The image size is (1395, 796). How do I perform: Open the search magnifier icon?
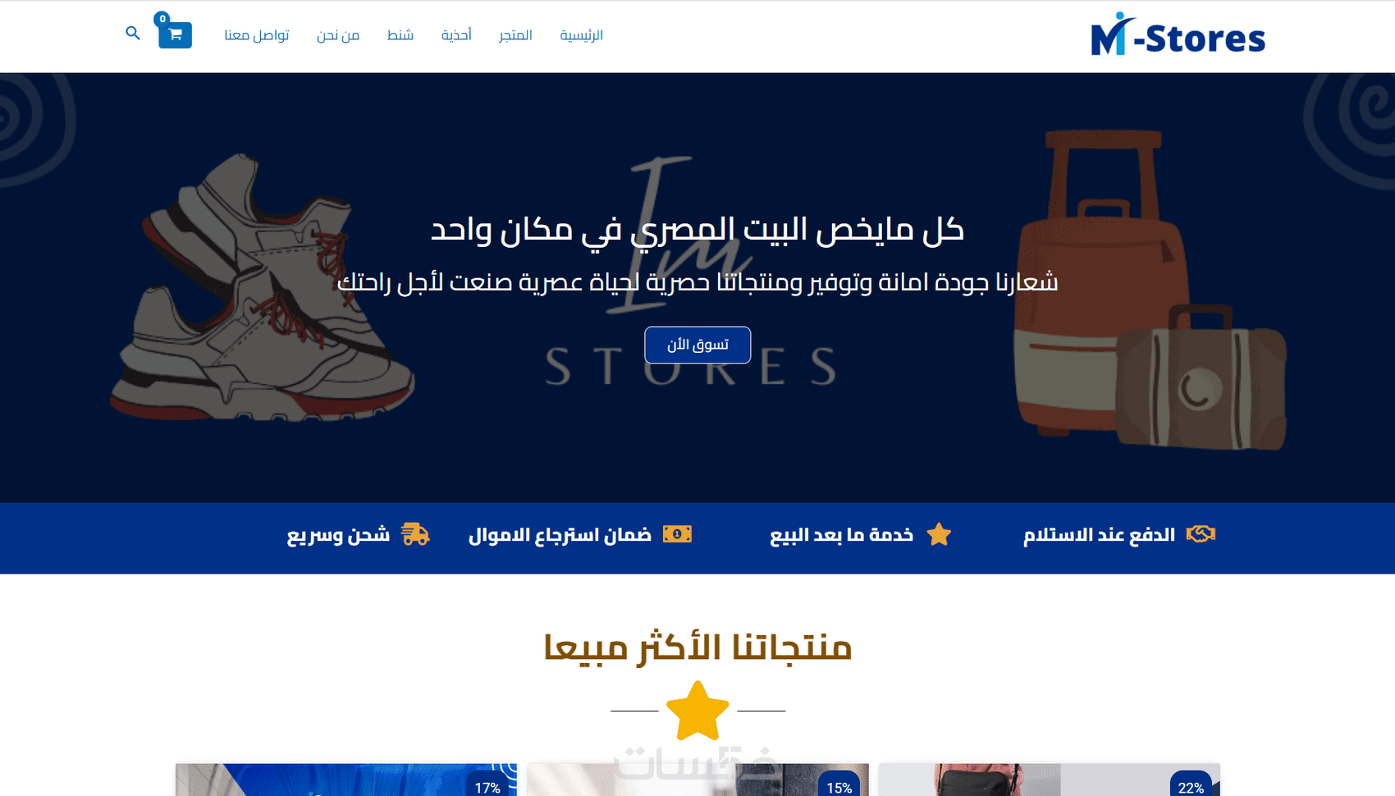click(133, 34)
